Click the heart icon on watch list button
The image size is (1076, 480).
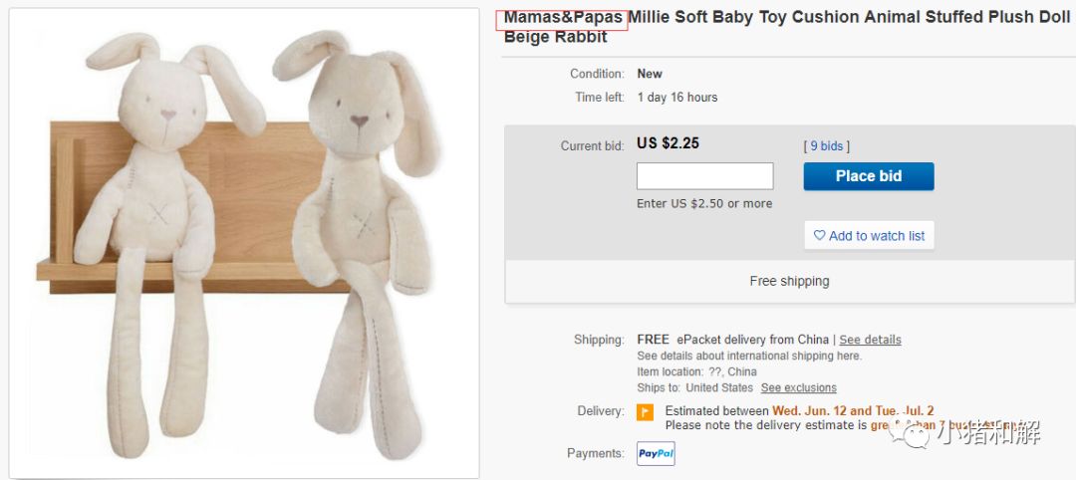click(819, 235)
